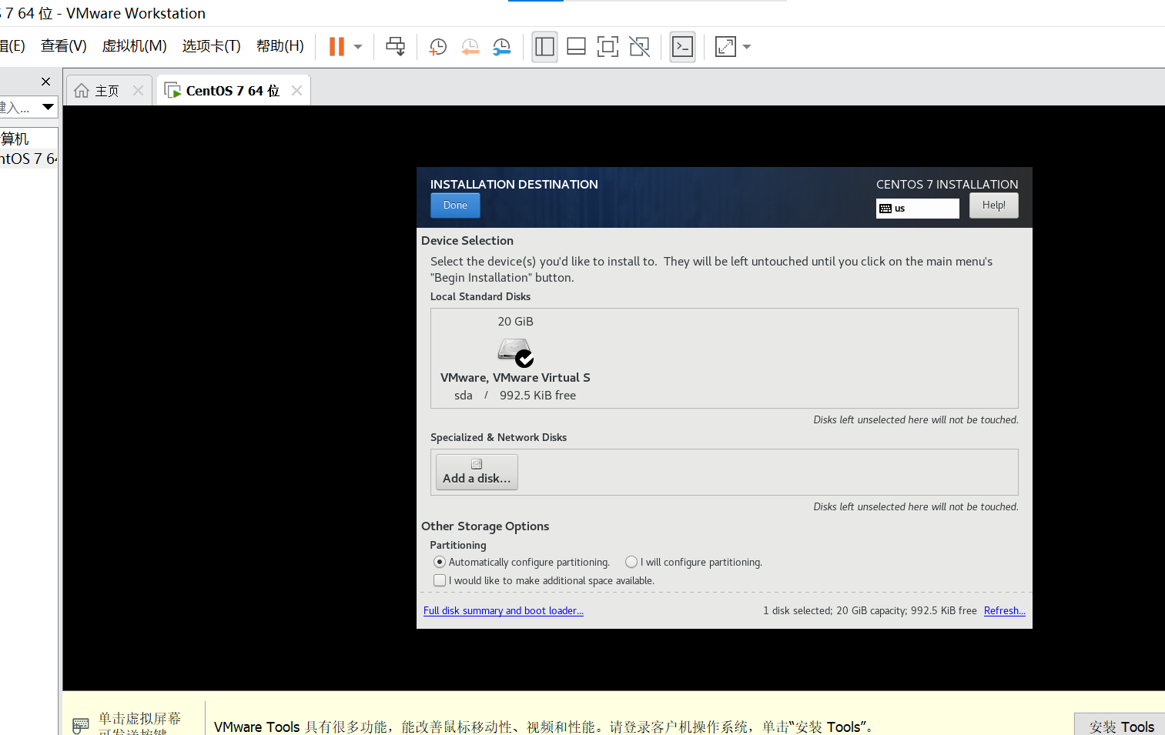Enter full screen mode icon
Screen dimensions: 1165x735
click(608, 46)
